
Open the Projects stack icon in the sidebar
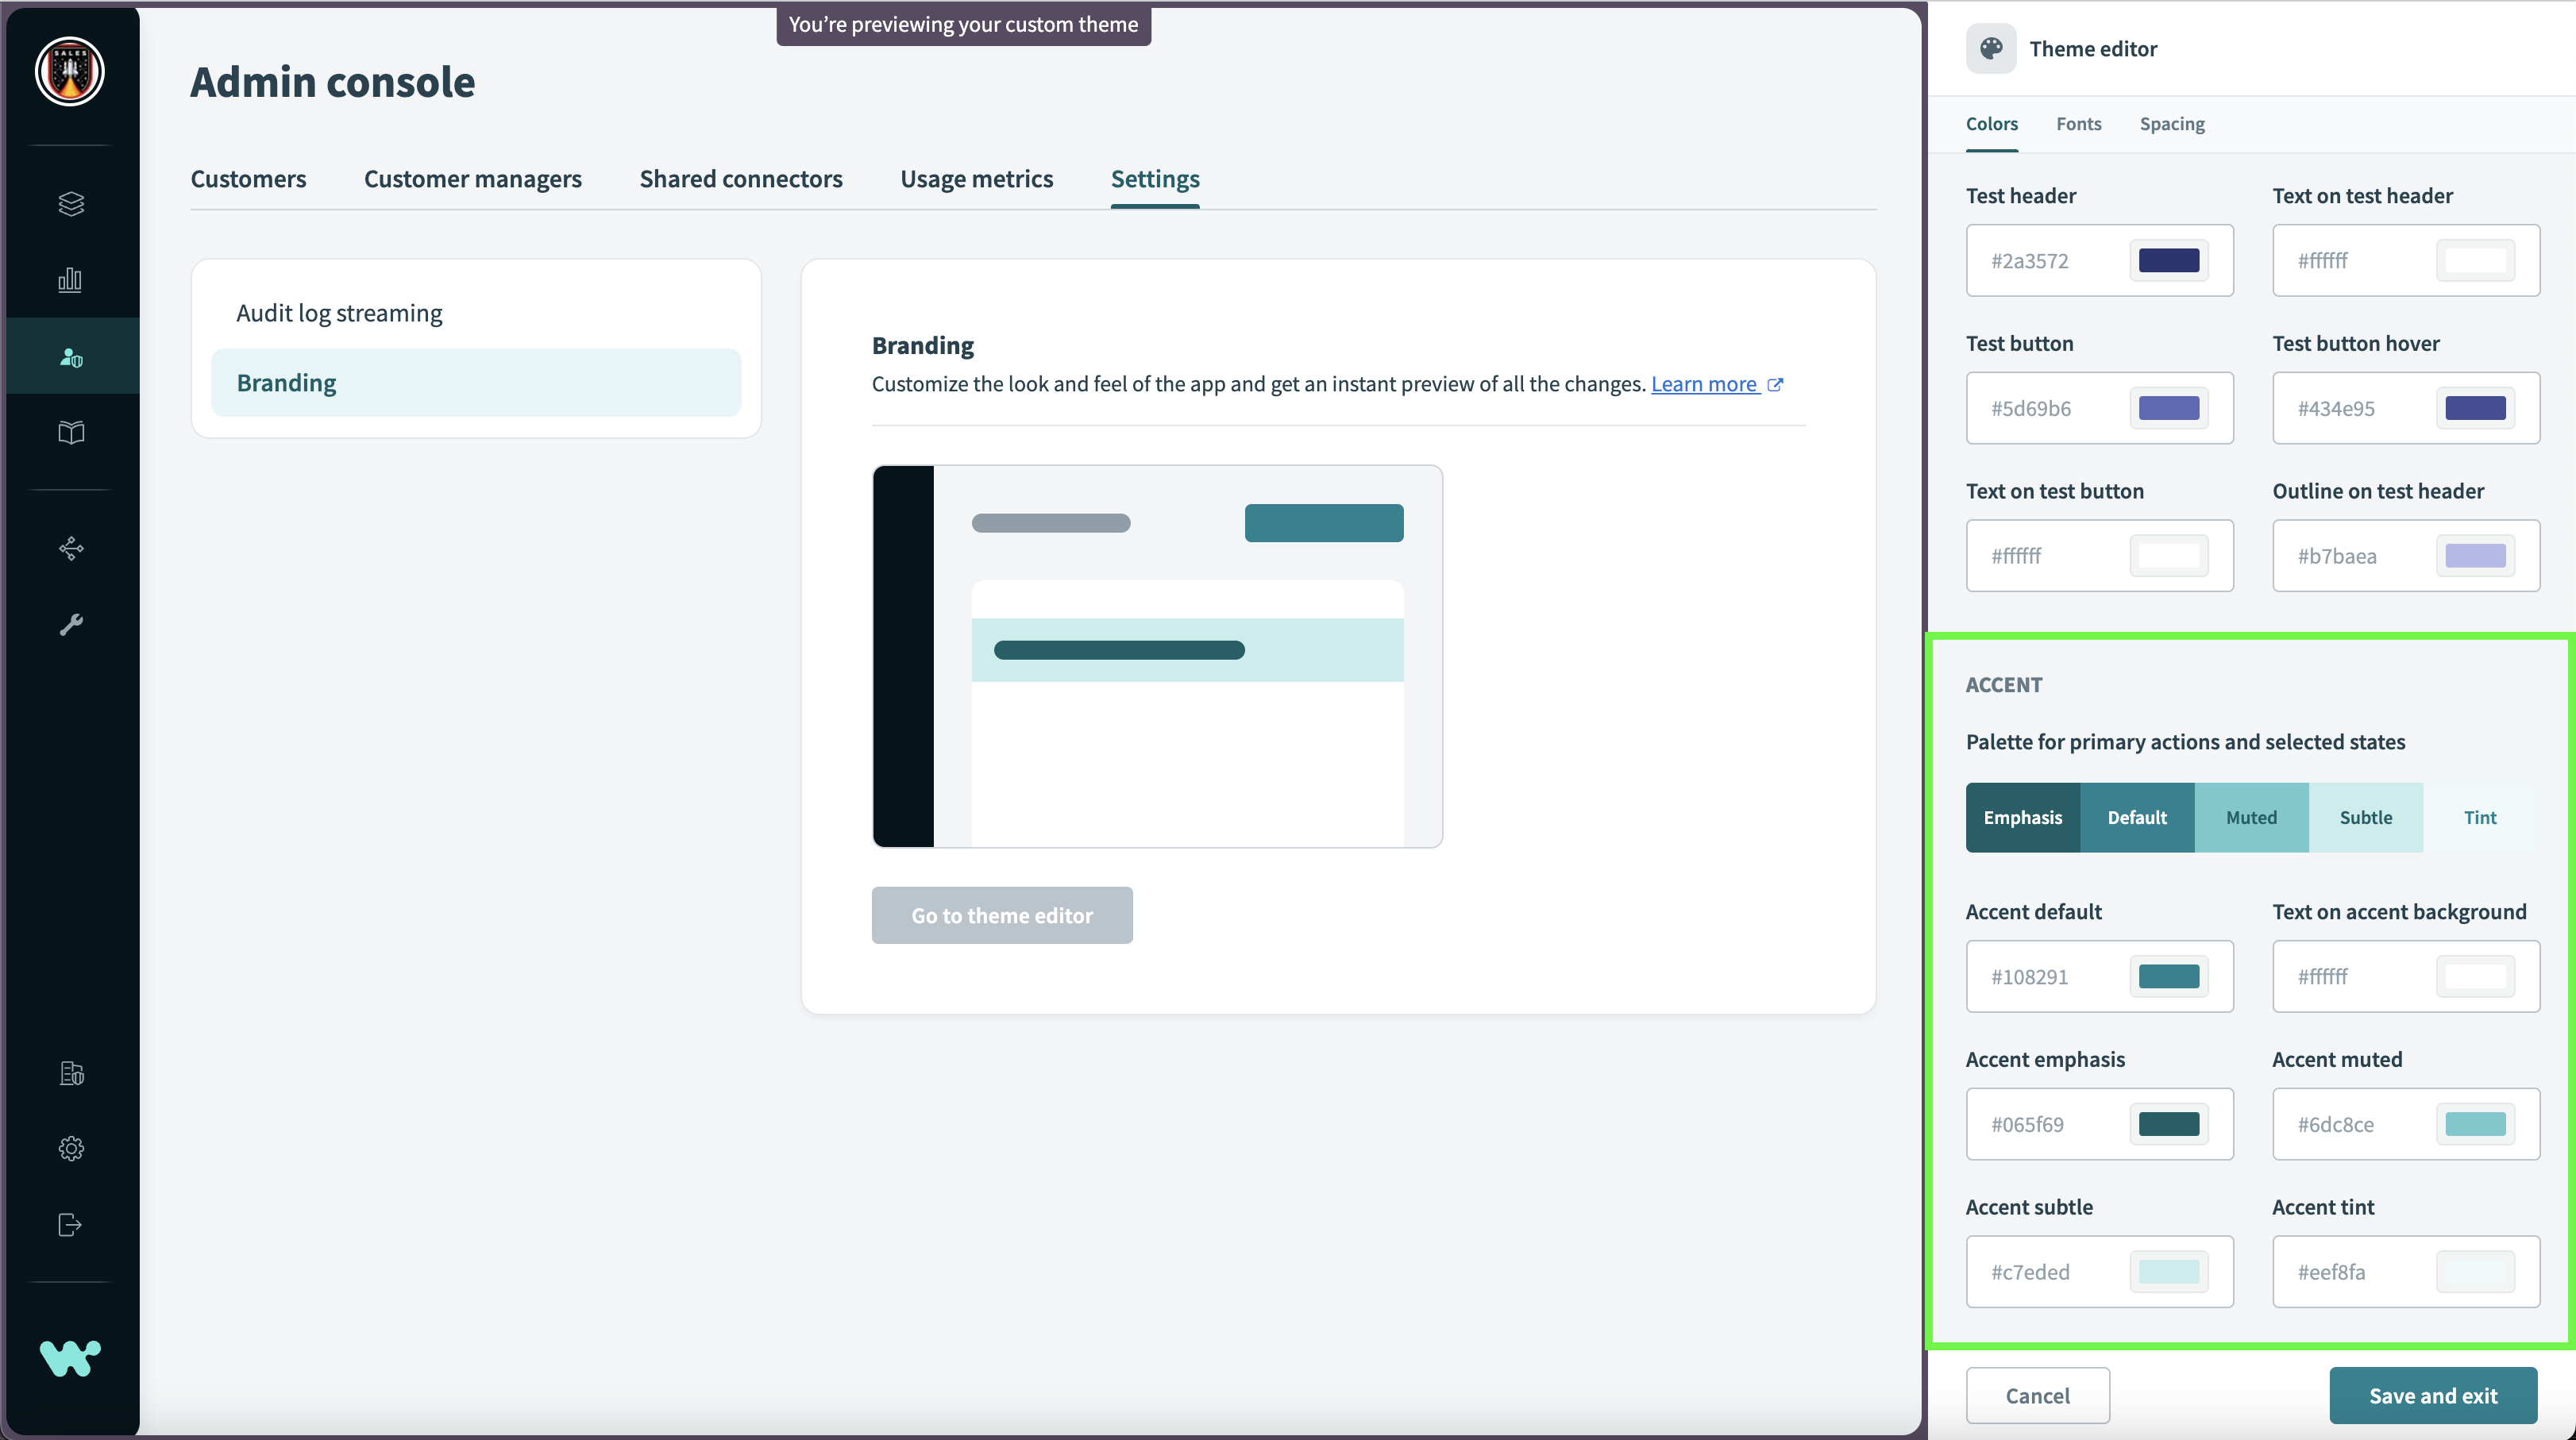tap(71, 204)
